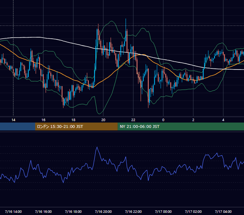The height and width of the screenshot is (215, 244).
Task: Click the 7/16 22:00 time label
Action: (x=133, y=211)
